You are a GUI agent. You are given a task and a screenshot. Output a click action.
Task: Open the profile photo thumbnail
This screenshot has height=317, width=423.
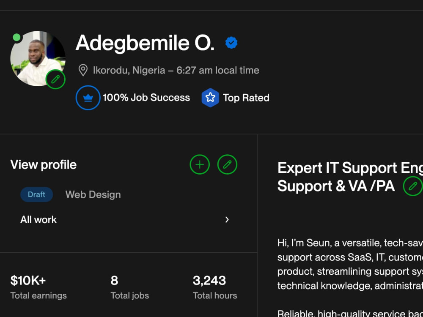click(38, 58)
